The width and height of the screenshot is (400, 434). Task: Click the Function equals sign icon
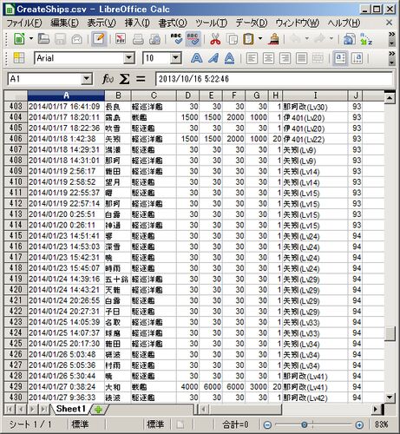pos(141,79)
